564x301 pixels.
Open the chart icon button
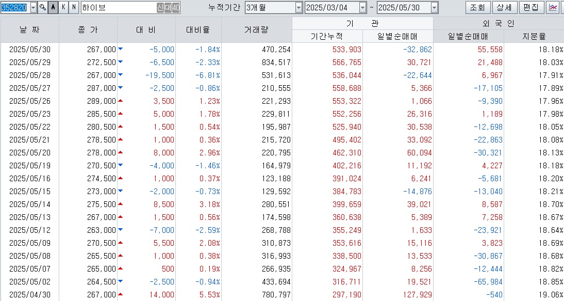point(553,7)
